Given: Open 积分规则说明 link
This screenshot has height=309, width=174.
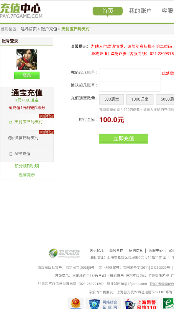Looking at the screenshot, I should pos(27,166).
